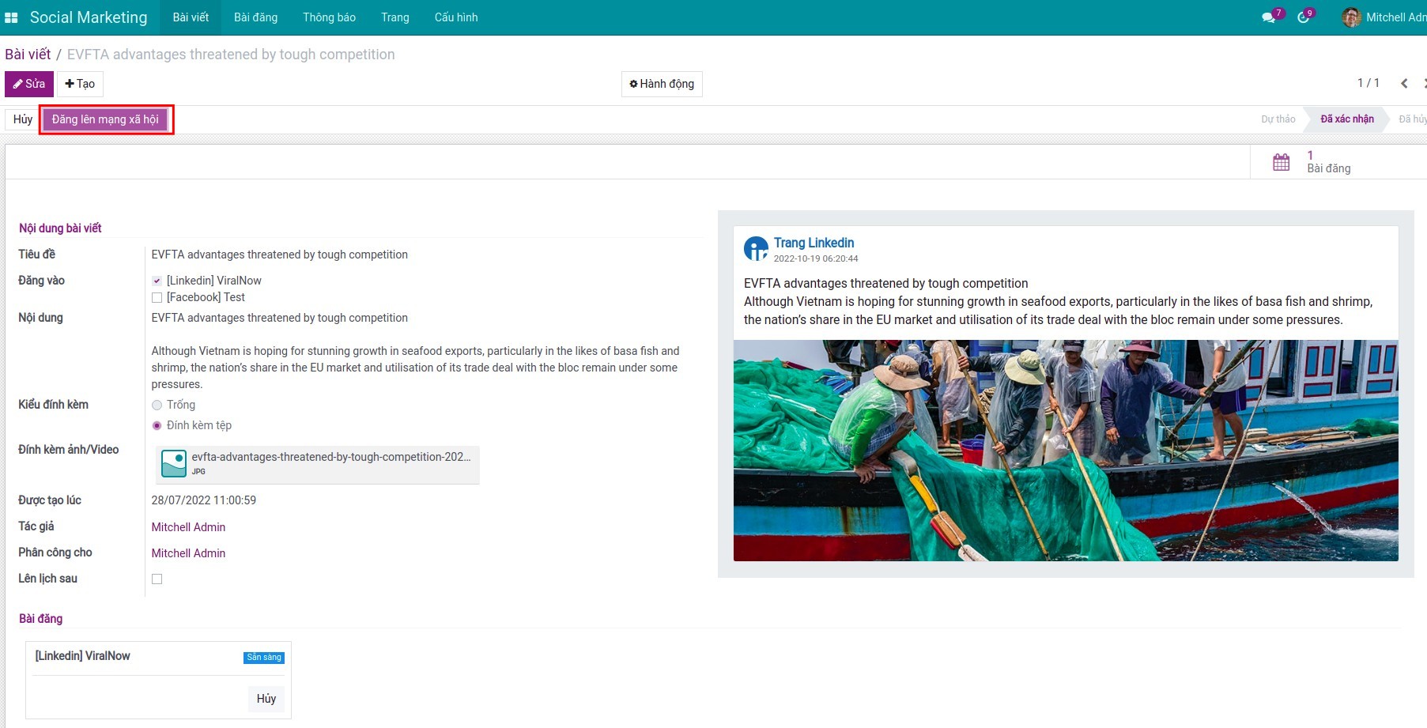Open the activities clock icon
Viewport: 1427px width, 728px height.
coord(1303,17)
